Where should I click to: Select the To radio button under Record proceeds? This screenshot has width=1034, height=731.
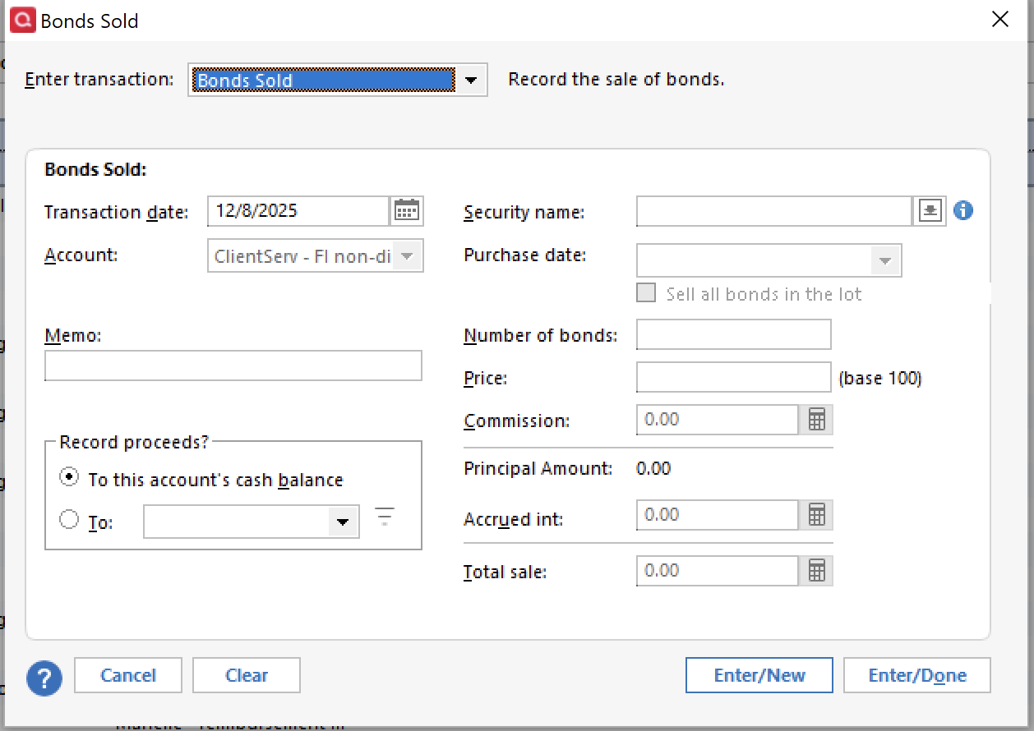(x=69, y=518)
